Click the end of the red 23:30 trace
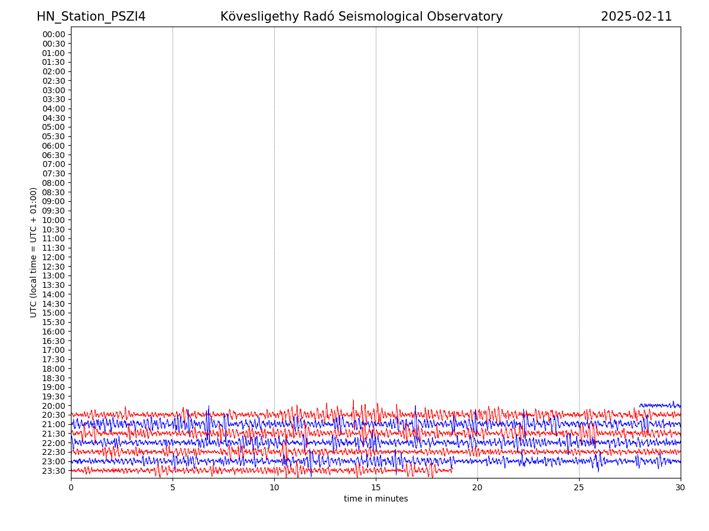709x531 pixels. coord(451,470)
